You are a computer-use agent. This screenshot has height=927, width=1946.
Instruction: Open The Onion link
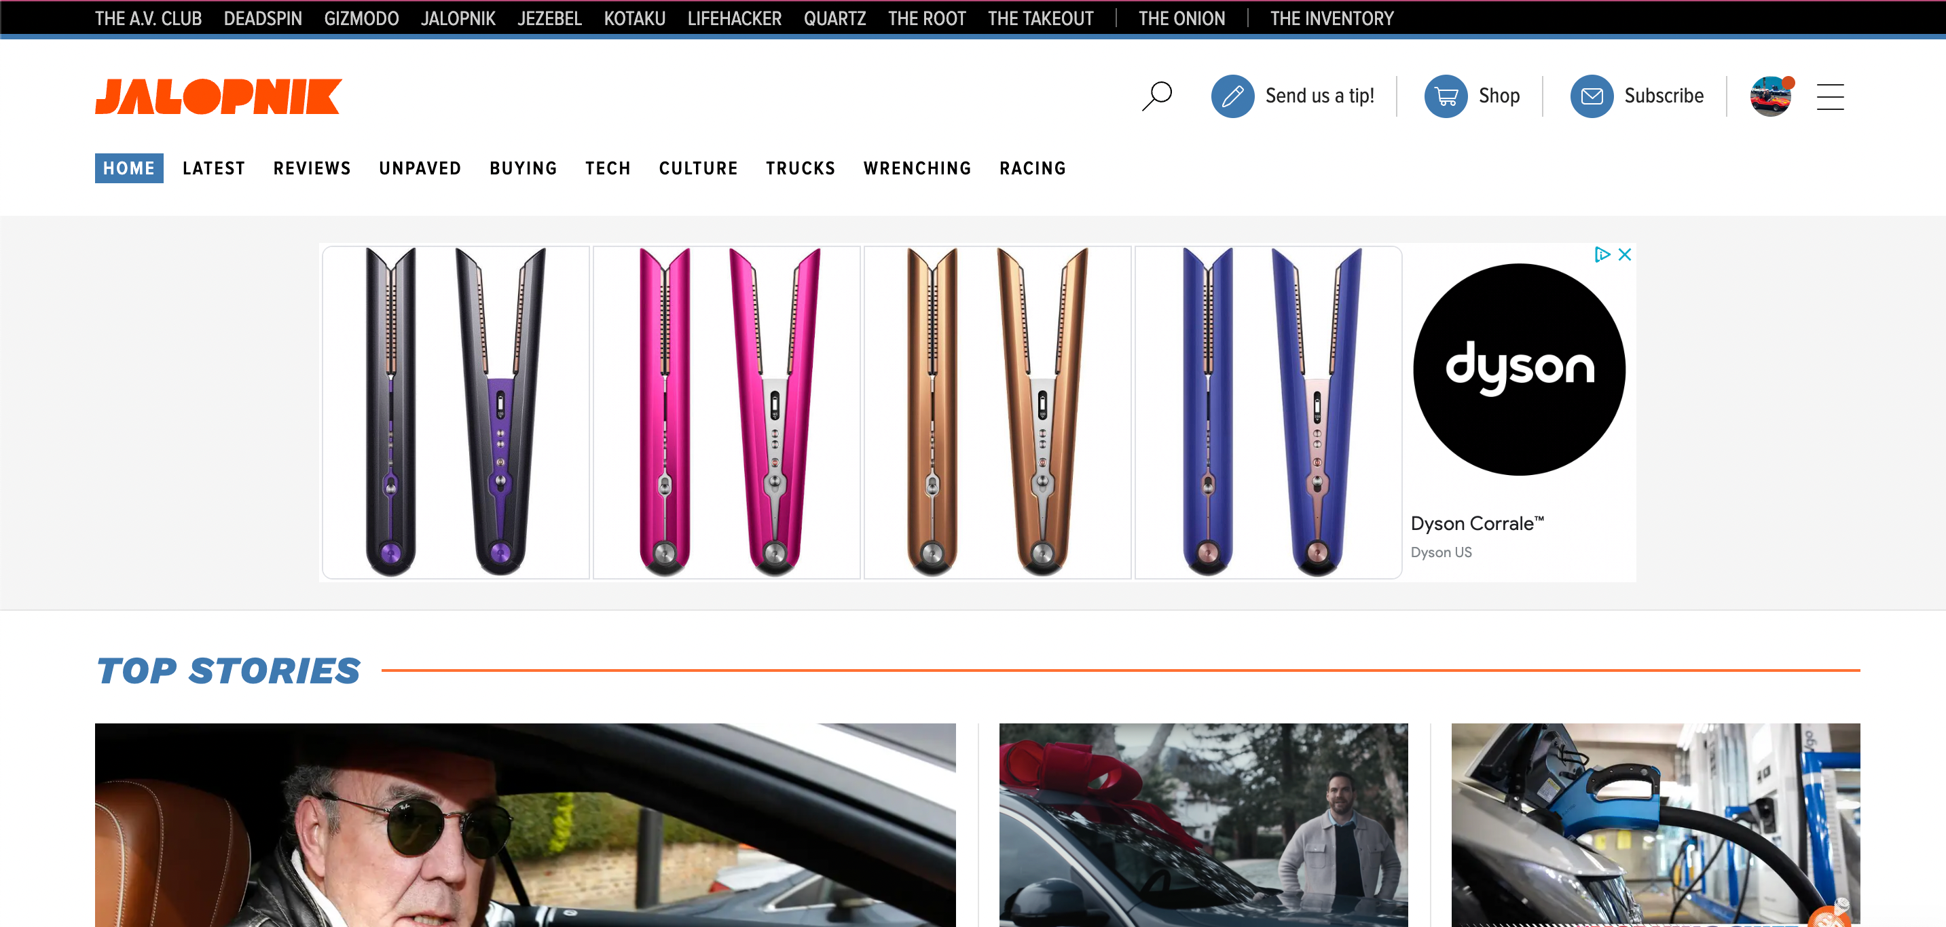pyautogui.click(x=1181, y=18)
